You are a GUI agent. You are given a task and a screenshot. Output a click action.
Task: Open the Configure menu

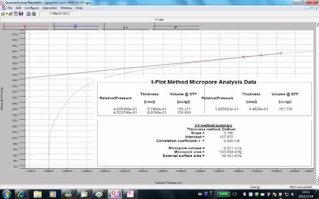tap(32, 8)
